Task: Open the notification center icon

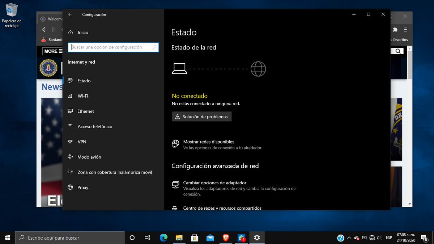Action: [x=425, y=238]
